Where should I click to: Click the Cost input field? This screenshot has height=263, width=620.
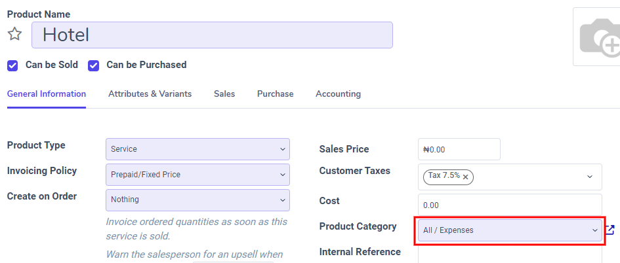pyautogui.click(x=509, y=205)
